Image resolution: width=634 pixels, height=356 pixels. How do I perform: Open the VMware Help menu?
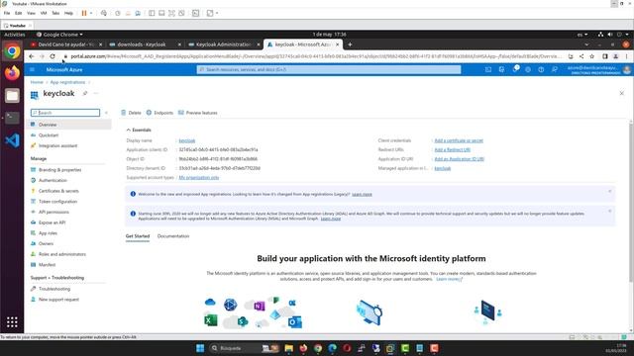(x=68, y=13)
